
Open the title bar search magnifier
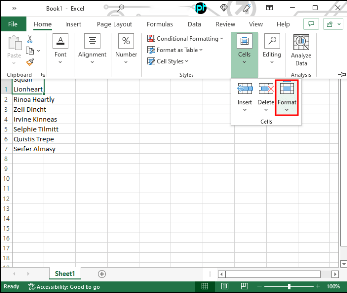coord(121,8)
